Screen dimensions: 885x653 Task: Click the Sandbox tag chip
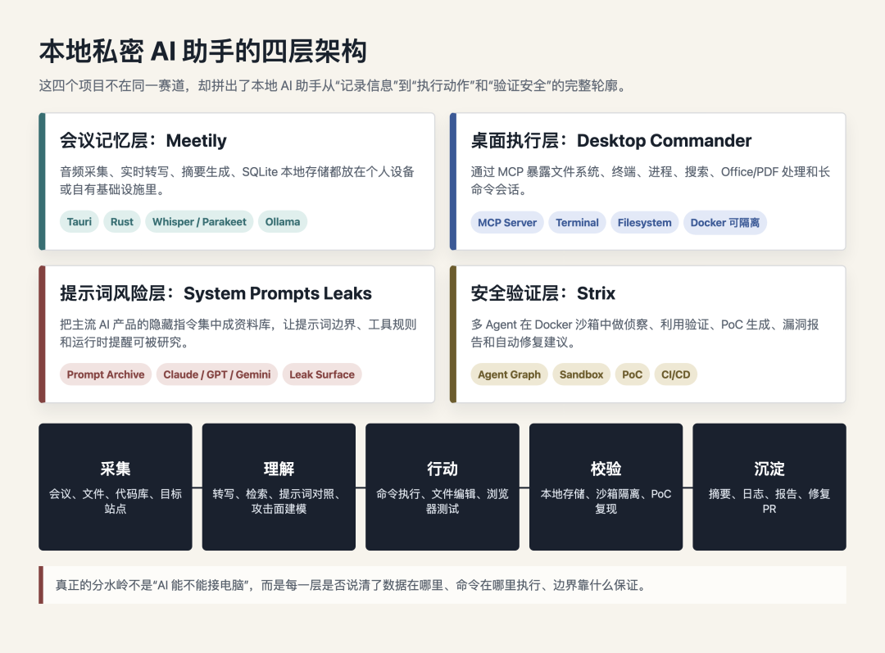point(581,374)
